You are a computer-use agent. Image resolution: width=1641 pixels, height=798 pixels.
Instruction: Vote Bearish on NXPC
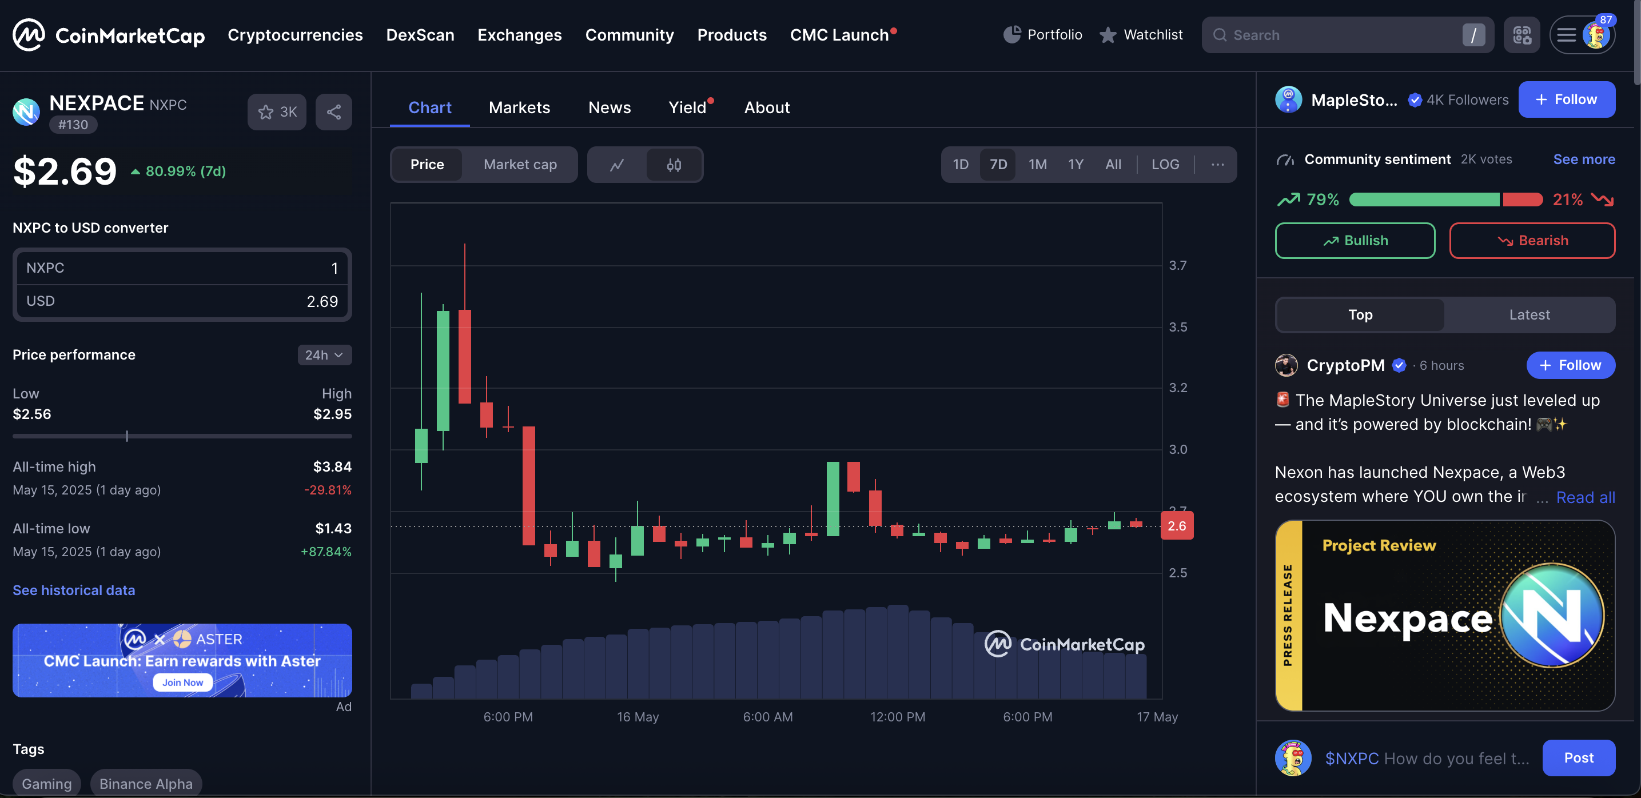pyautogui.click(x=1532, y=241)
